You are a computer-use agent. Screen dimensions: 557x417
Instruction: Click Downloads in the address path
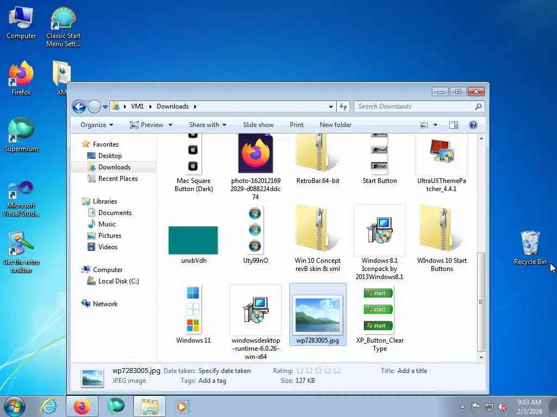click(172, 106)
